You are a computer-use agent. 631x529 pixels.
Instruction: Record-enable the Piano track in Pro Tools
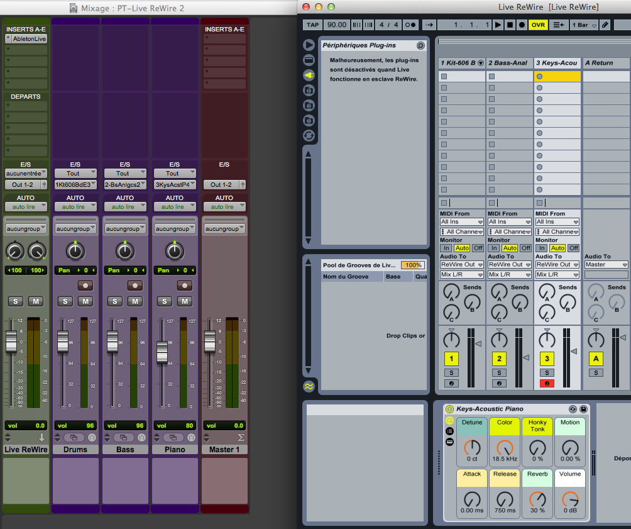[x=184, y=286]
